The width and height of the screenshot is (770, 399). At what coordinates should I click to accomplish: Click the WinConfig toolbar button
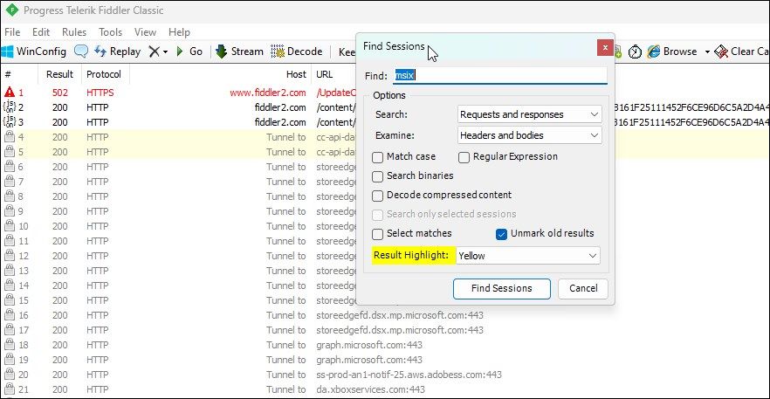tap(35, 52)
